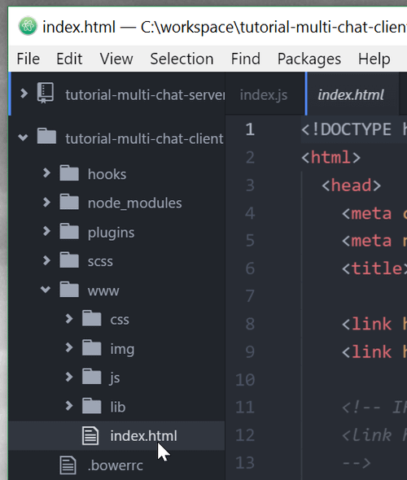This screenshot has width=407, height=480.
Task: Select the js folder name
Action: [114, 378]
